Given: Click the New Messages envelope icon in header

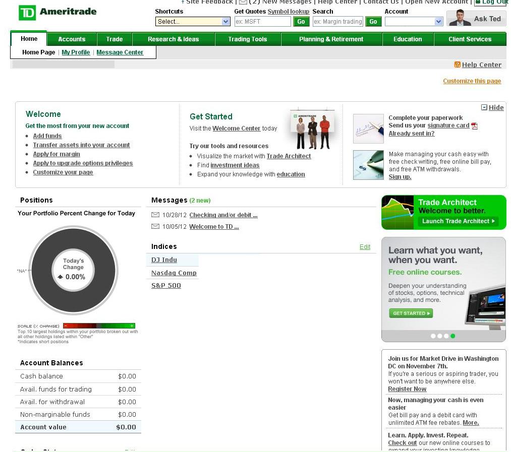Looking at the screenshot, I should 243,3.
